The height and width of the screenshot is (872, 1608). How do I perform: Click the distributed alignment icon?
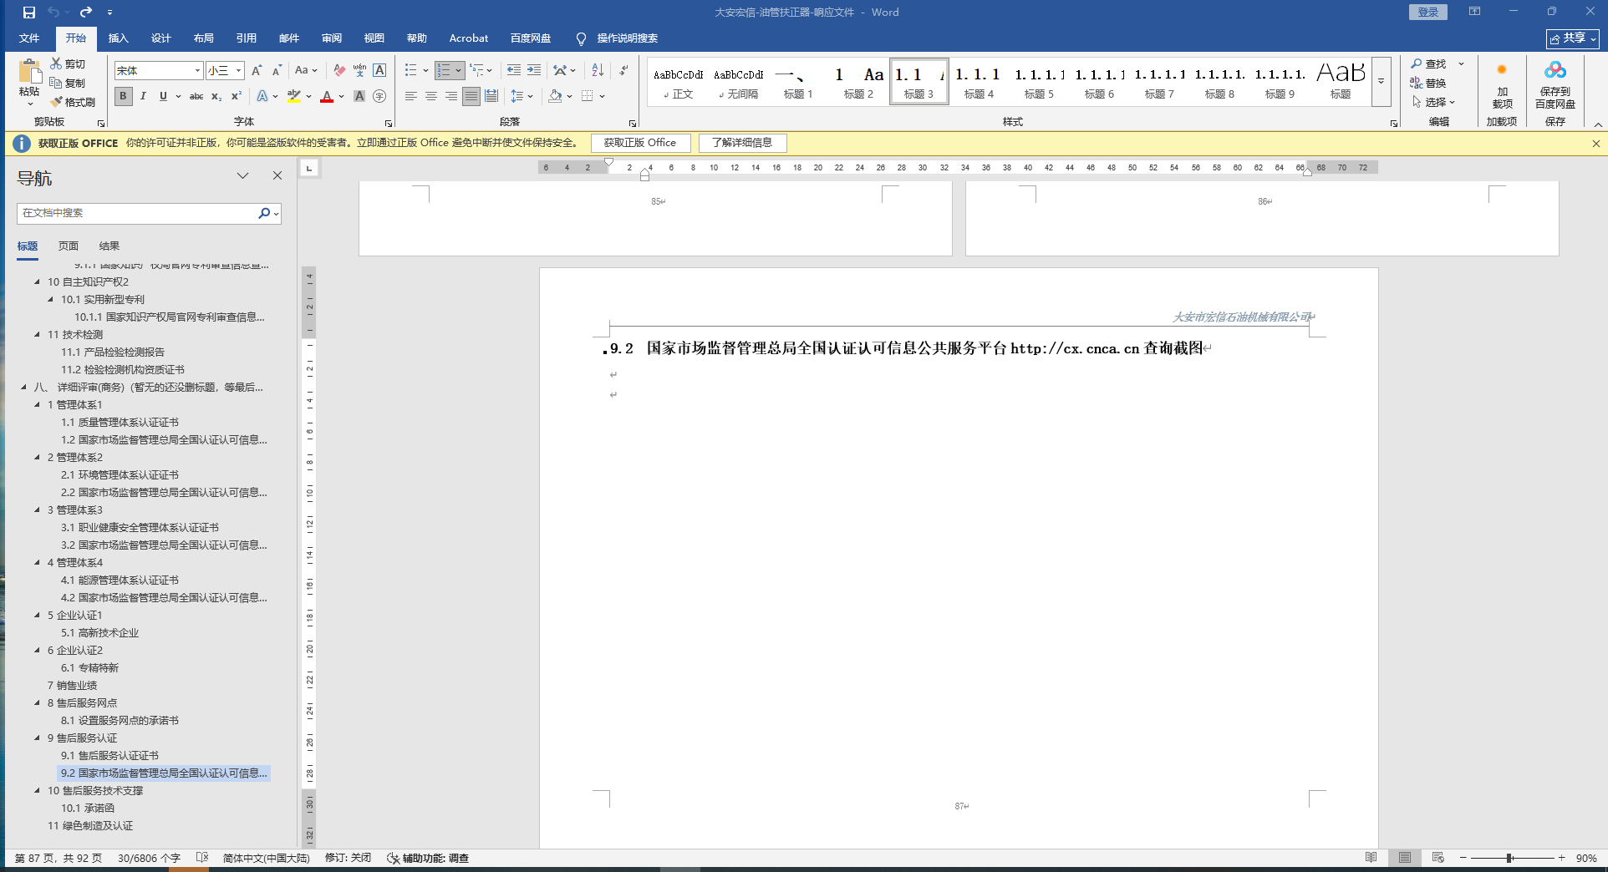point(491,96)
